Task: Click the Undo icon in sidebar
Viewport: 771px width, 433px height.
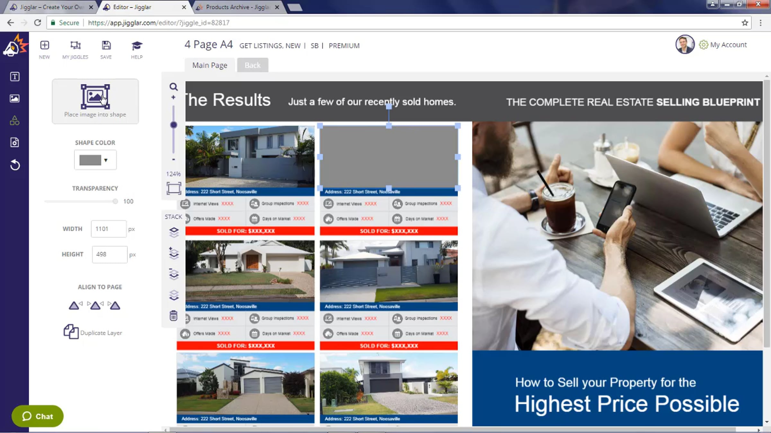Action: [x=15, y=165]
